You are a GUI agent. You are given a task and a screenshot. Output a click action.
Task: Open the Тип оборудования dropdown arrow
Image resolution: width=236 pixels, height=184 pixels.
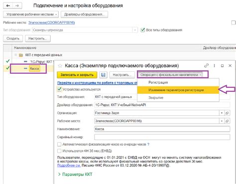pos(135,30)
